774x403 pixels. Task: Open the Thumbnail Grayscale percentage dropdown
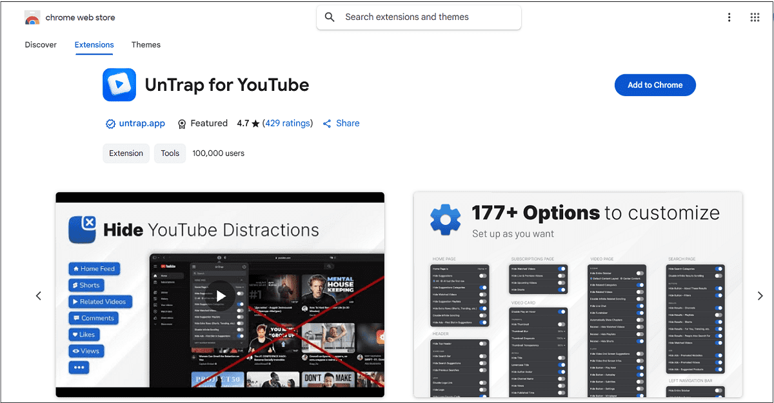[x=561, y=339]
